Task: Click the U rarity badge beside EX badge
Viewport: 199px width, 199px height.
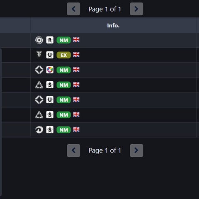Action: (x=50, y=55)
